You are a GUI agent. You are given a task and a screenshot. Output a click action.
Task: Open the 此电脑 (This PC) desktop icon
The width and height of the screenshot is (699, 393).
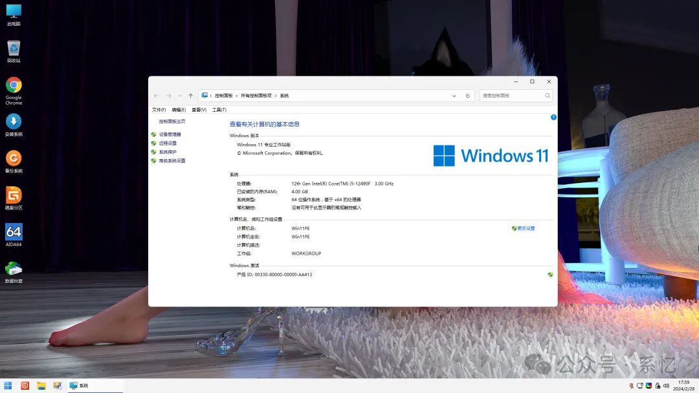coord(14,15)
